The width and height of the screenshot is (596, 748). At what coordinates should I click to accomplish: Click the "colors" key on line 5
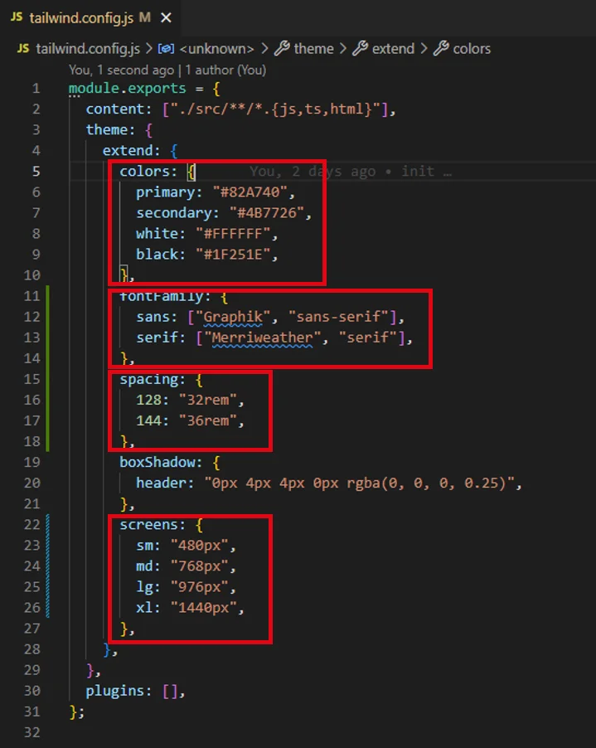pos(144,172)
